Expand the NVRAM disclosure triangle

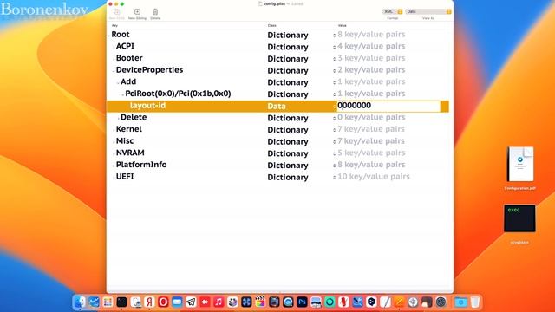(114, 154)
